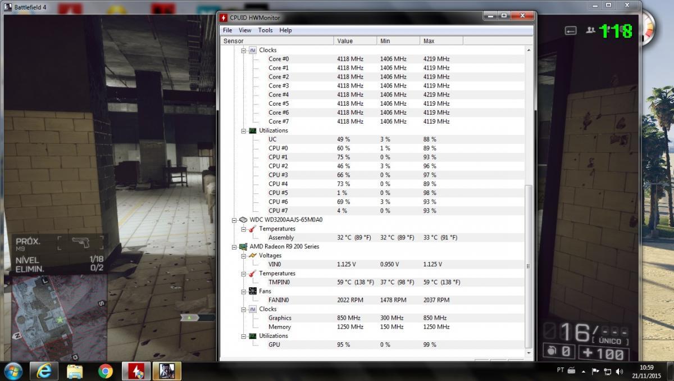Select the Core #4 clock row
Screen dimensions: 674x381
click(x=373, y=94)
